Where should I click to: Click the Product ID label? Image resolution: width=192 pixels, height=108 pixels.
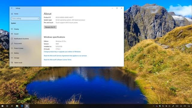click(x=47, y=17)
